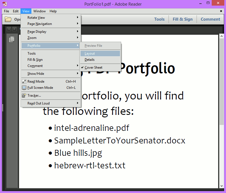
Task: Open the Edit menu
Action: tap(16, 11)
